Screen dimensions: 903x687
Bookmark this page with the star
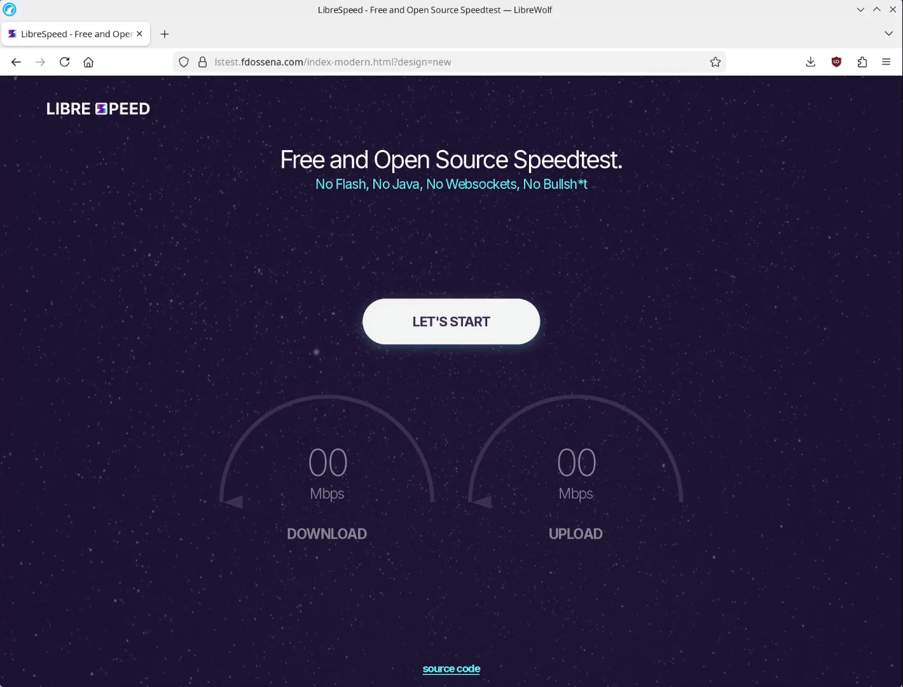coord(715,62)
